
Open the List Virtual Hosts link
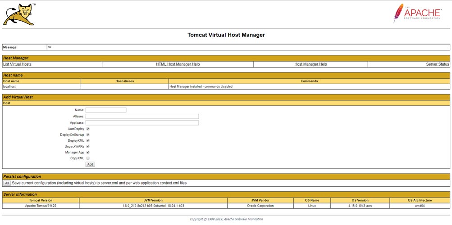tap(17, 64)
